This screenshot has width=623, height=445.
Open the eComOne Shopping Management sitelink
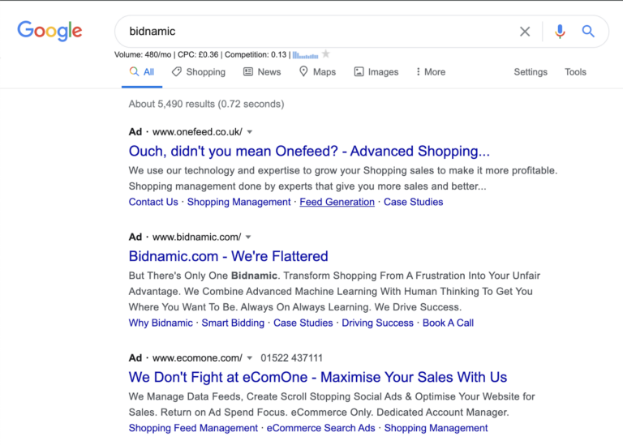436,428
